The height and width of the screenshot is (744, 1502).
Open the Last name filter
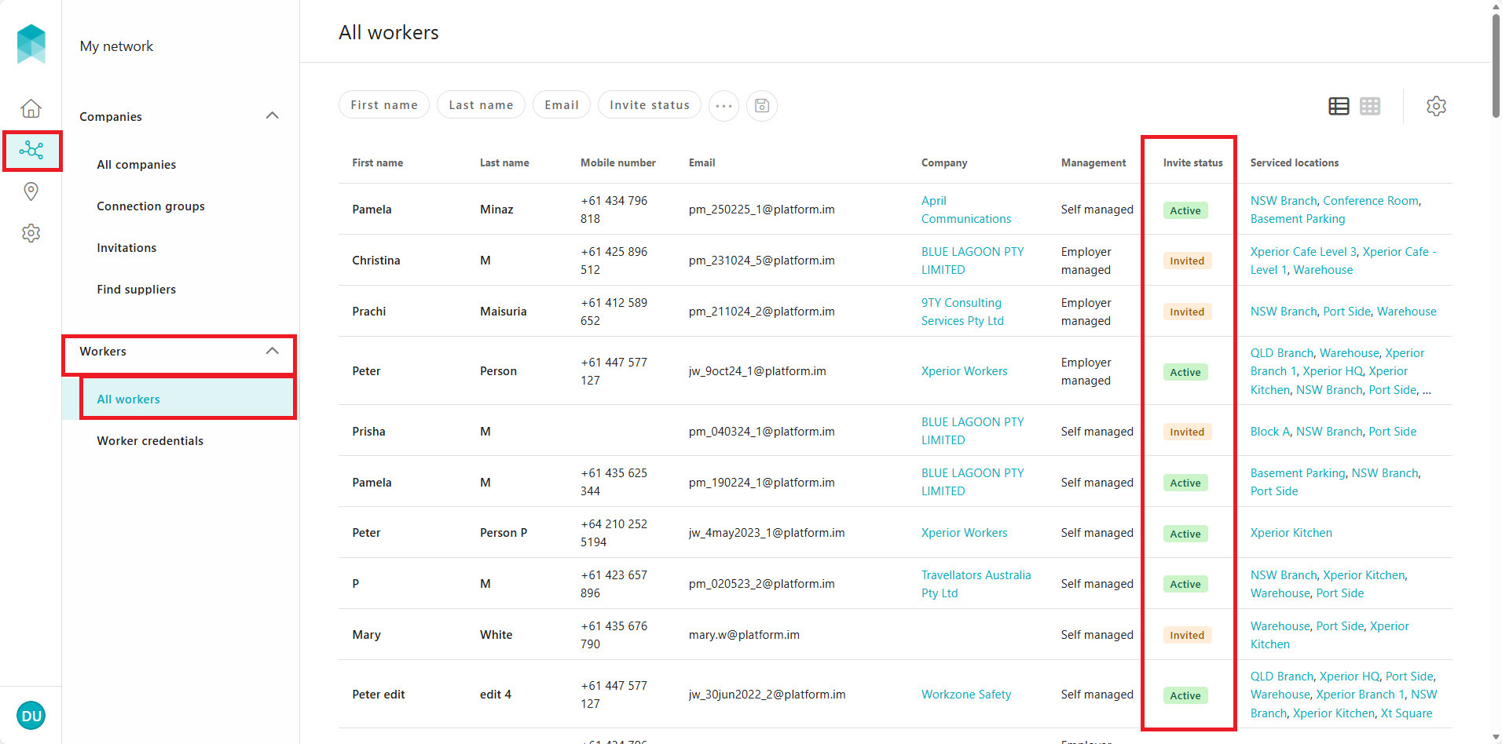(481, 104)
